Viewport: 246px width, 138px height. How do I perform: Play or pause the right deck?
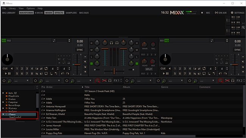point(165,74)
